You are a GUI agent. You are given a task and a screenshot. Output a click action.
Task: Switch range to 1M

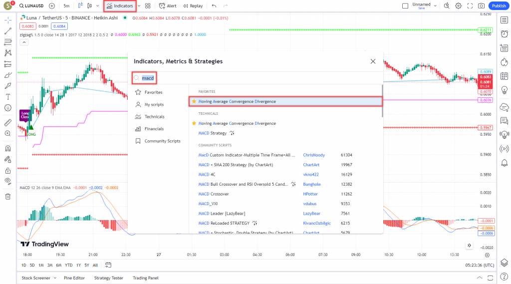[41, 265]
